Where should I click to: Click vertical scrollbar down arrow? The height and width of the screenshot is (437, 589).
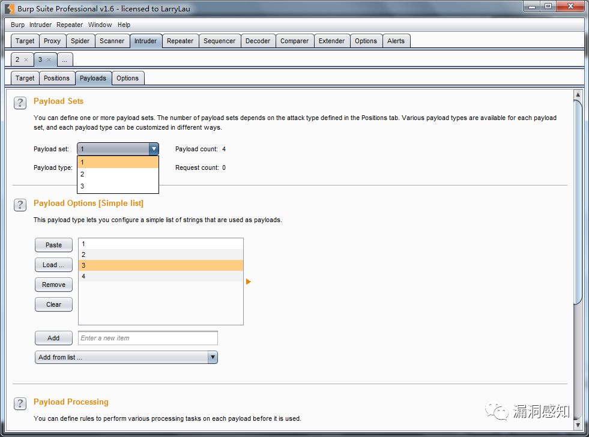point(578,425)
